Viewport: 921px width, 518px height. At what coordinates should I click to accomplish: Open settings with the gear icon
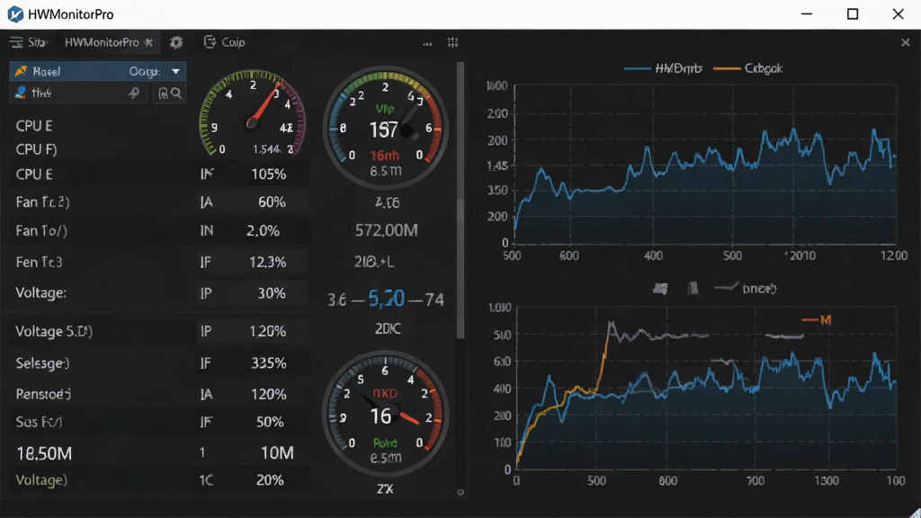176,42
